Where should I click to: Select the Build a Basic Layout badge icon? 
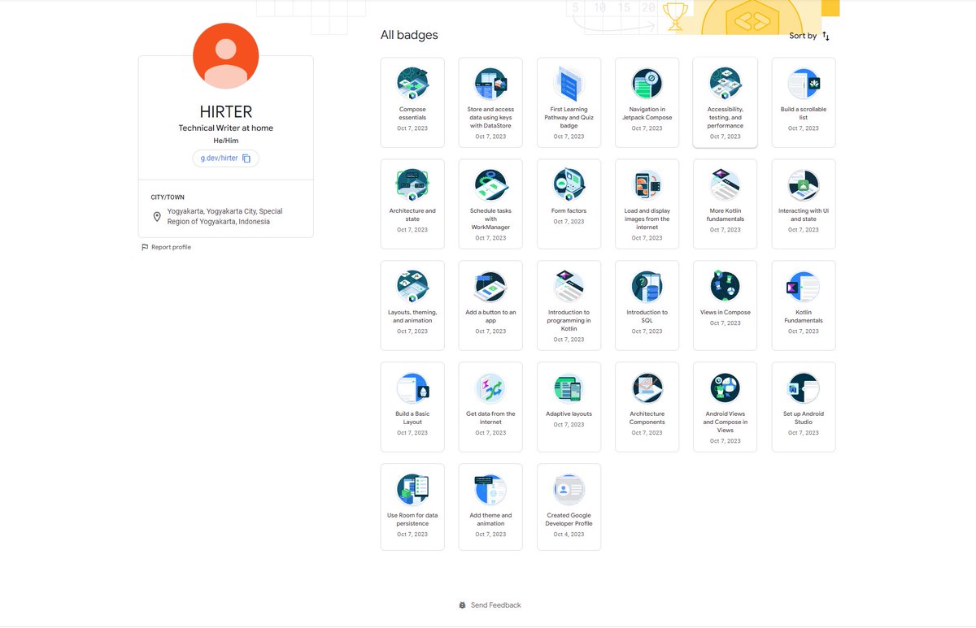click(412, 388)
